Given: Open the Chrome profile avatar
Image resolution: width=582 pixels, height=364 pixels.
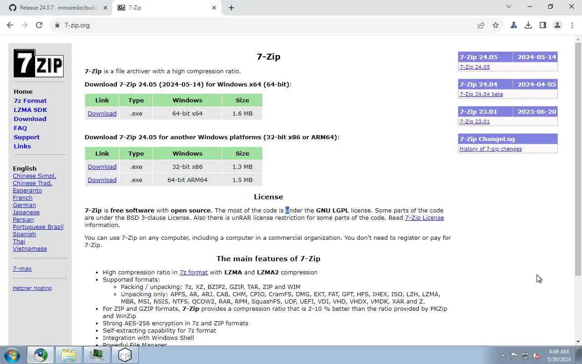Looking at the screenshot, I should pos(557,25).
